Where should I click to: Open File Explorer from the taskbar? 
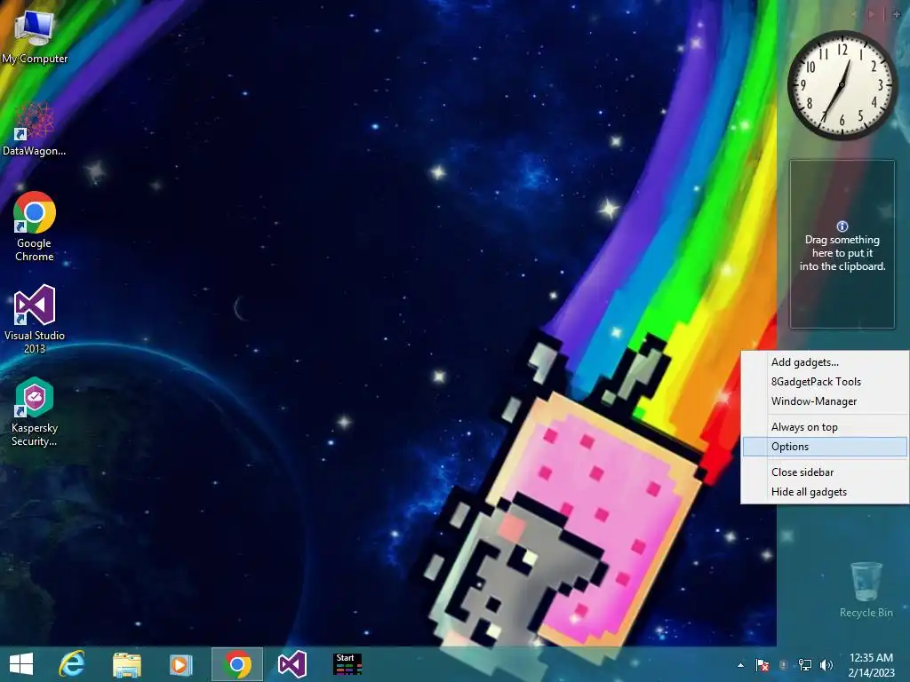[x=126, y=664]
